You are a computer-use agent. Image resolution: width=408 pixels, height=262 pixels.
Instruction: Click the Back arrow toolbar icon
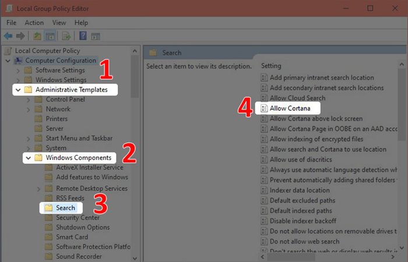8,36
